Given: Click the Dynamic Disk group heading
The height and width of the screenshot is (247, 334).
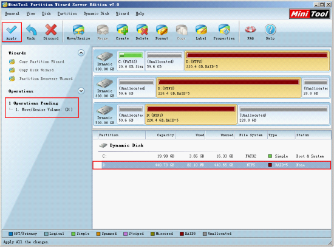Looking at the screenshot, I should [x=126, y=145].
